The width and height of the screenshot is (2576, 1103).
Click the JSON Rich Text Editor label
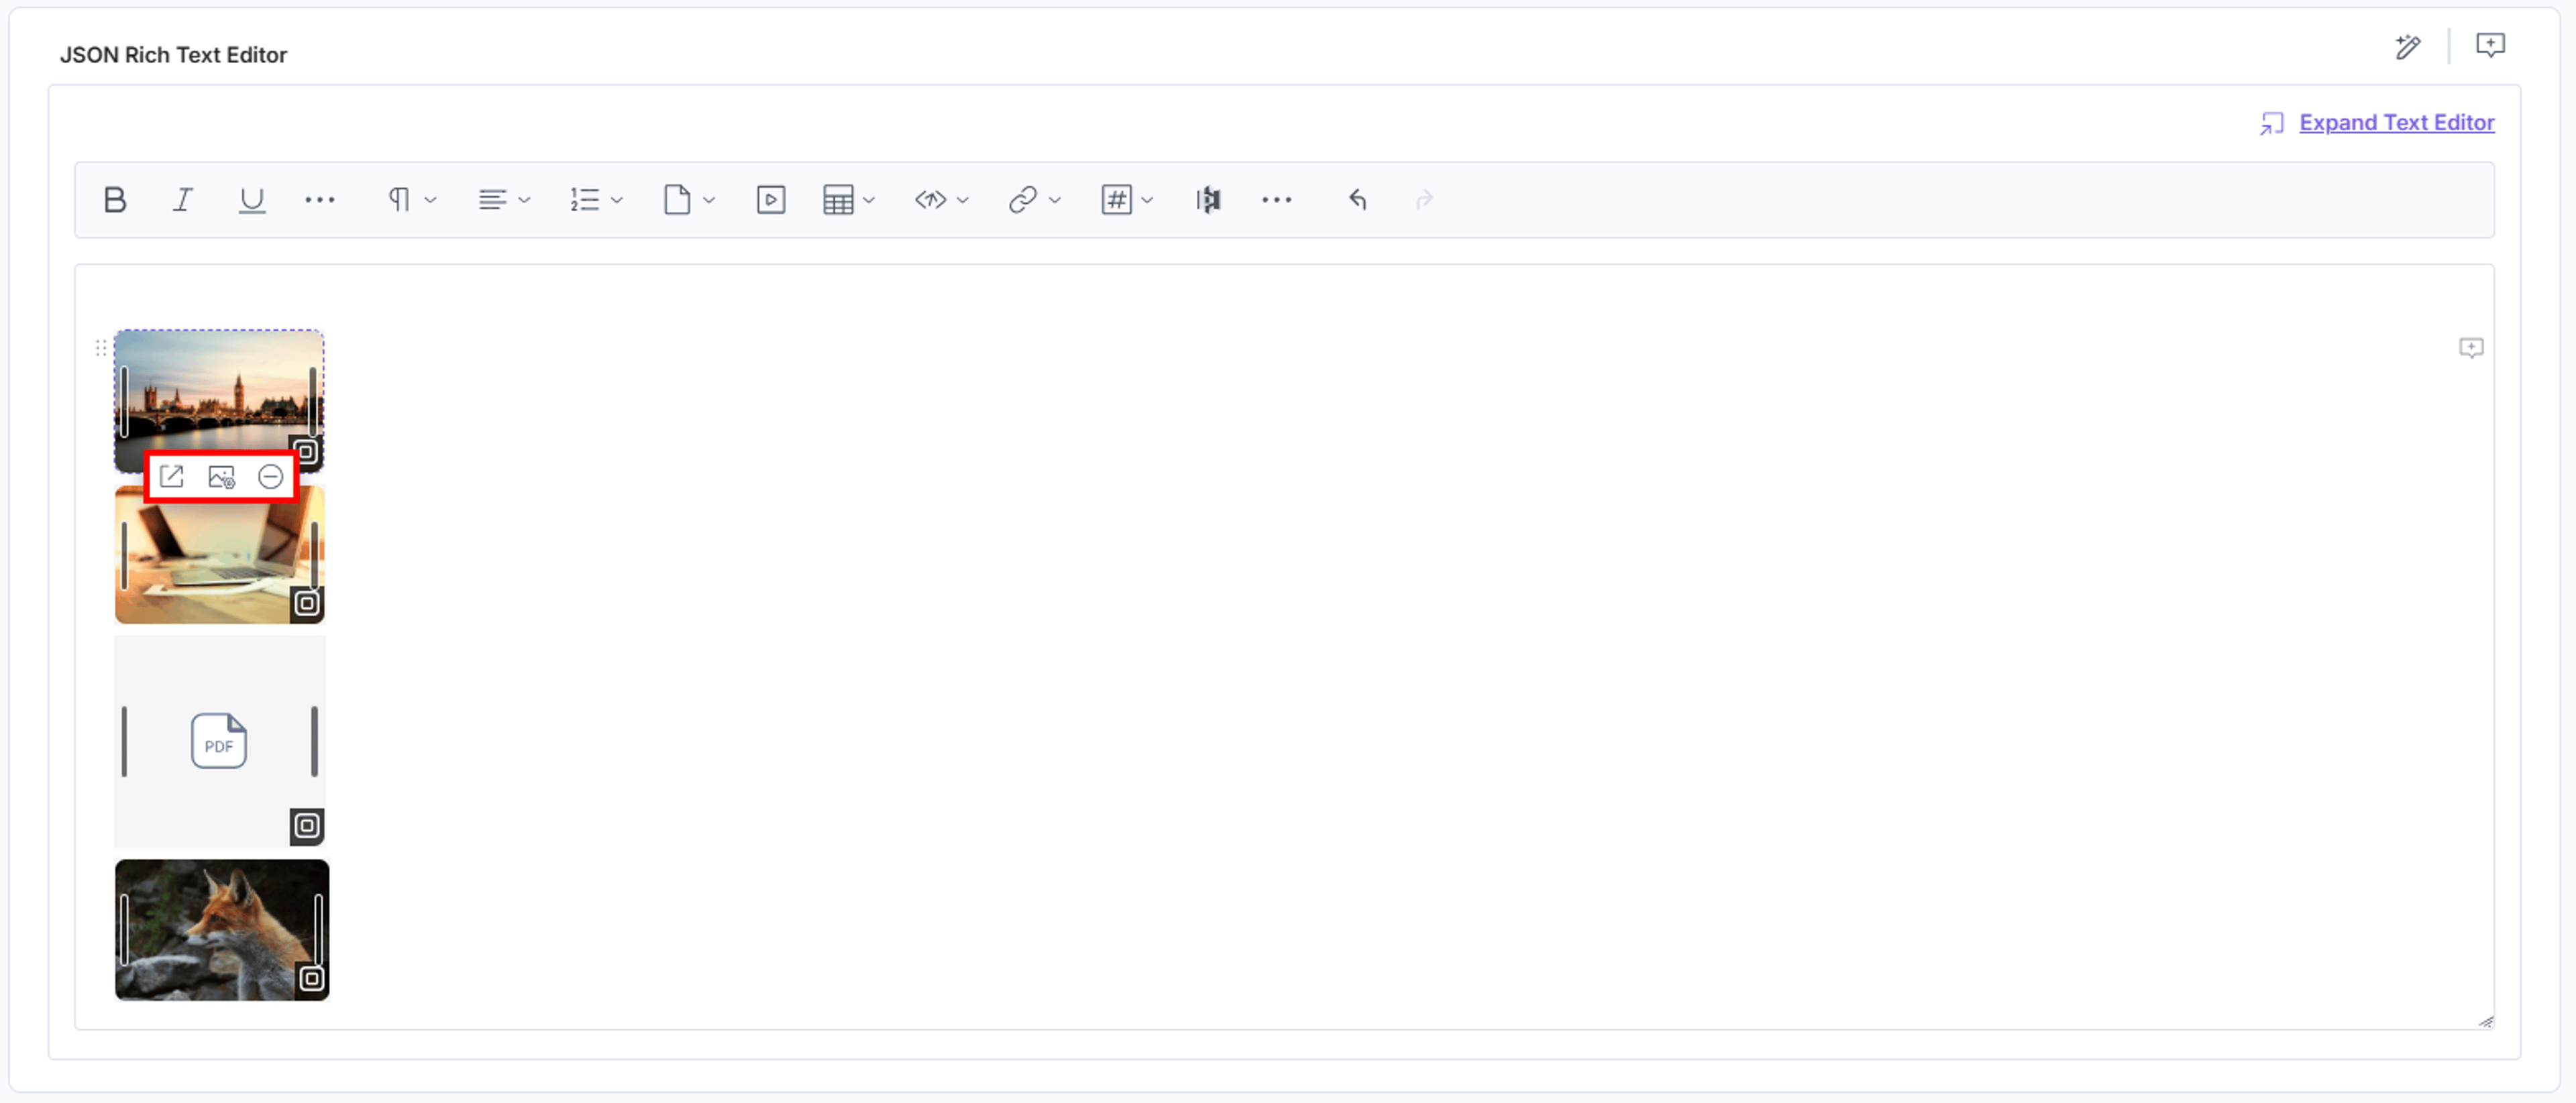173,55
